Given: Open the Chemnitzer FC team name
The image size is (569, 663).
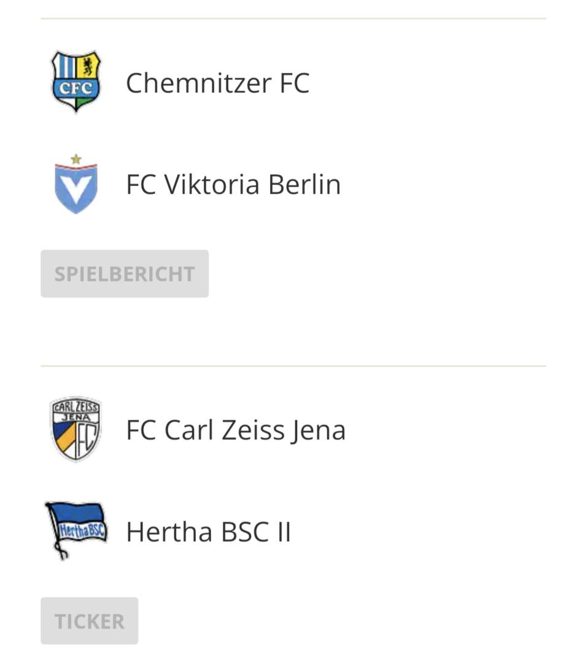Looking at the screenshot, I should (217, 83).
